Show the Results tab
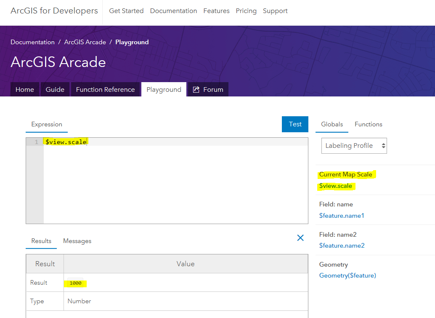This screenshot has height=318, width=435. [x=41, y=241]
